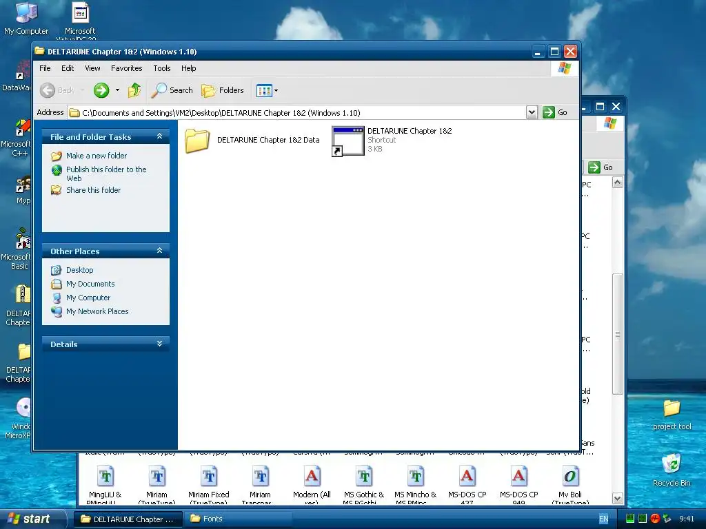Open the Edit menu
This screenshot has width=706, height=529.
coord(68,68)
